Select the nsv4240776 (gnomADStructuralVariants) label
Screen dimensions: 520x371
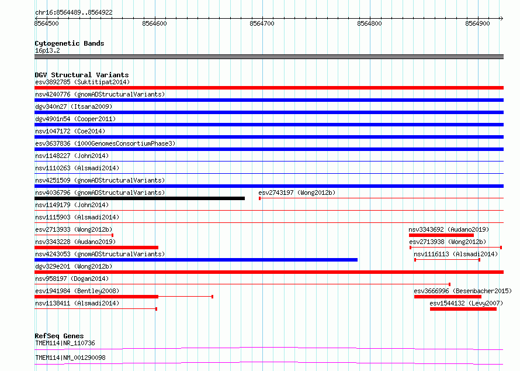click(x=100, y=94)
